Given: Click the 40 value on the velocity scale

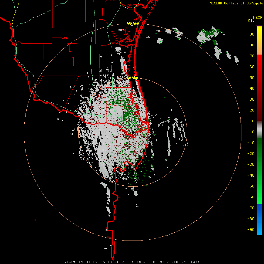Looking at the screenshot, I should pos(252,89).
